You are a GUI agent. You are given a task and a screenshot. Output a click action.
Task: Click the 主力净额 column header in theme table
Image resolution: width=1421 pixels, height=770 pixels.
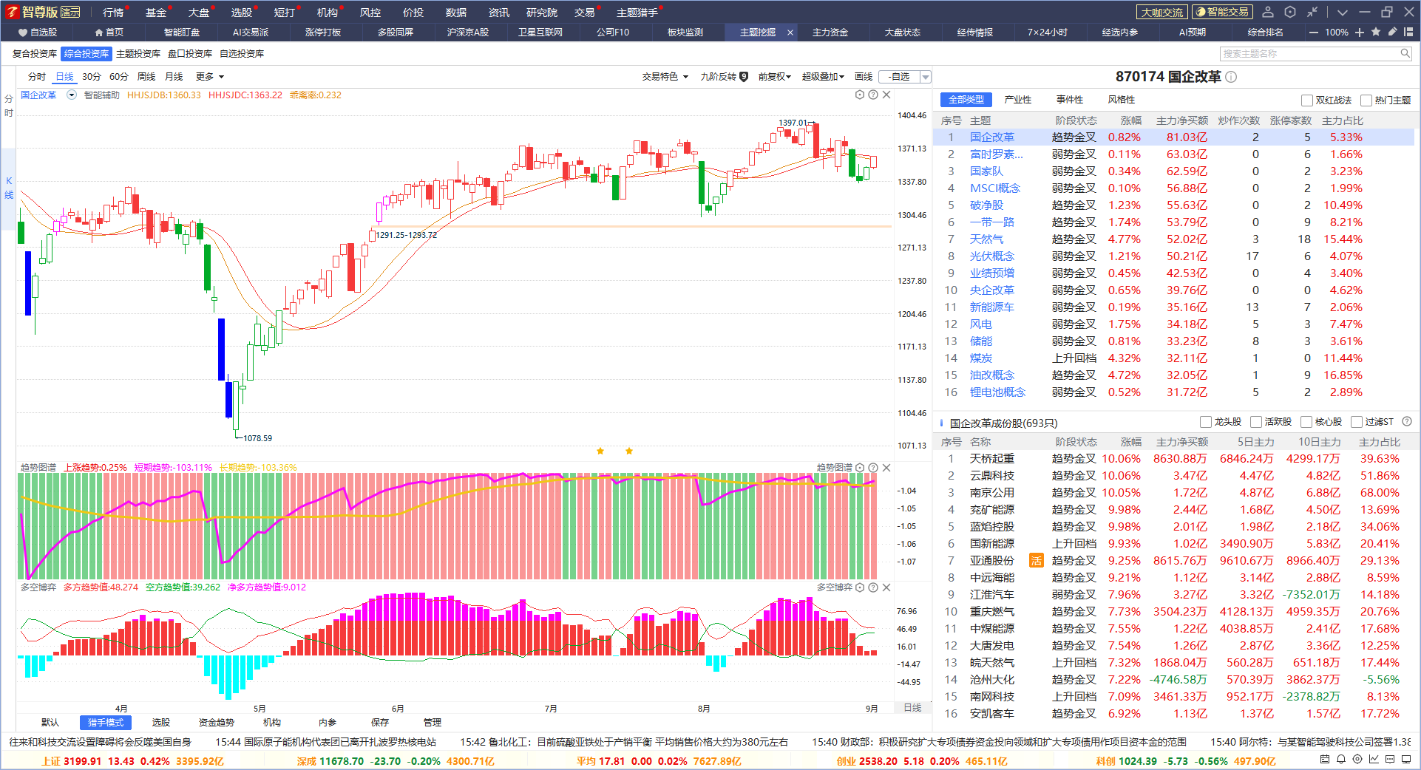(x=1182, y=120)
